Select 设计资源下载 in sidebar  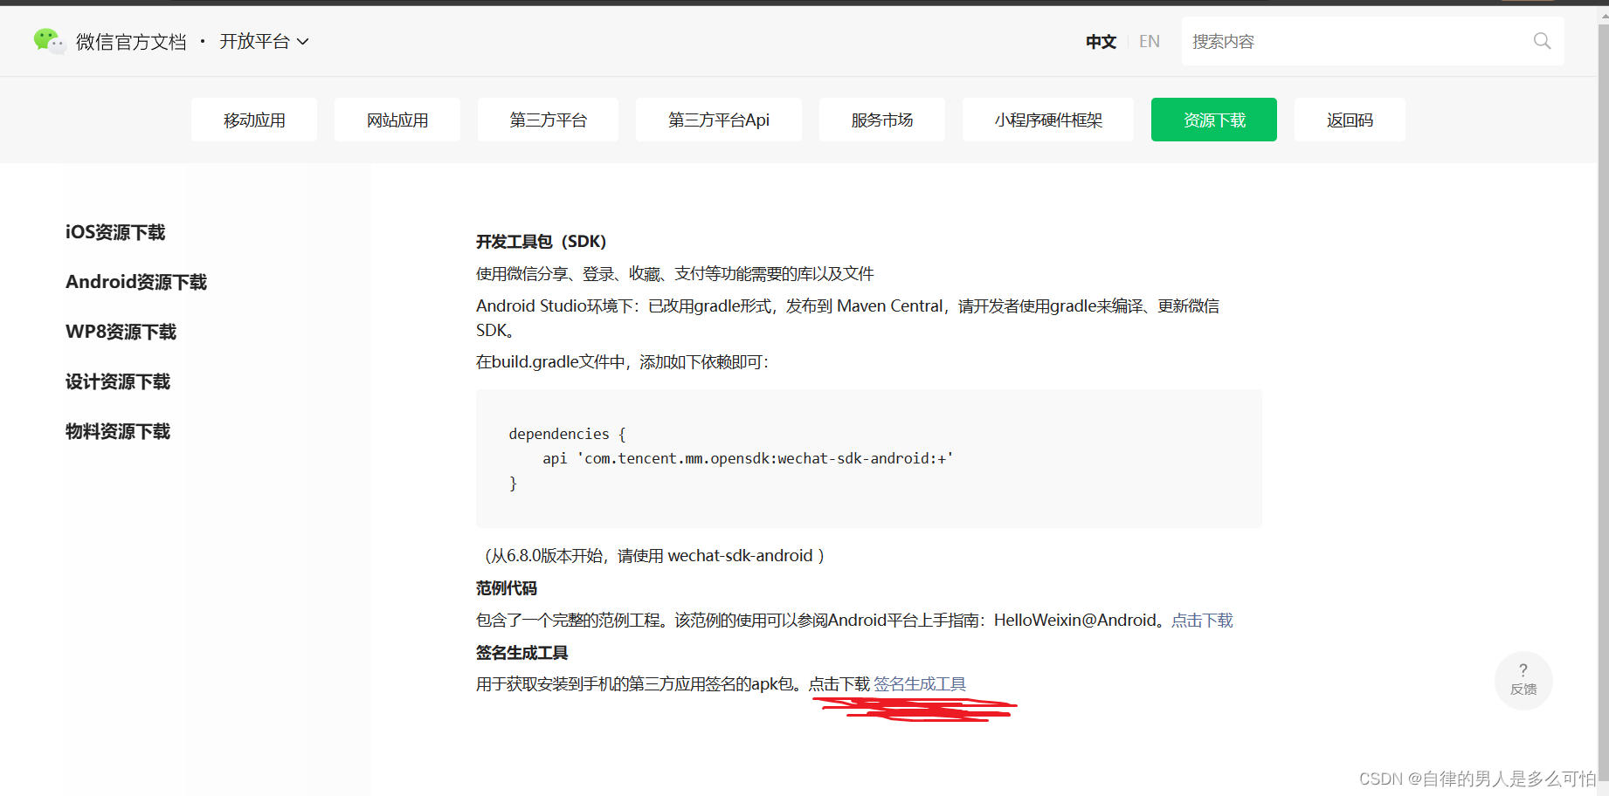point(118,381)
